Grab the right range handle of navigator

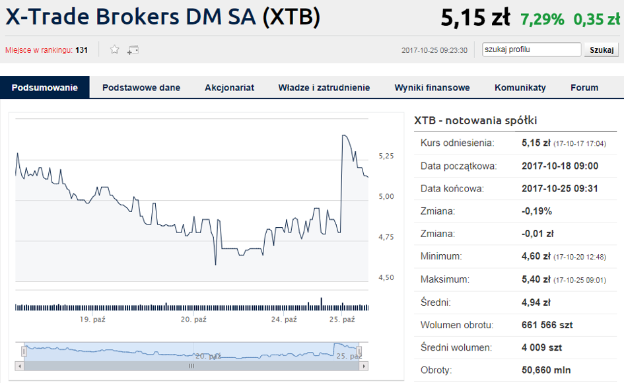coord(359,351)
